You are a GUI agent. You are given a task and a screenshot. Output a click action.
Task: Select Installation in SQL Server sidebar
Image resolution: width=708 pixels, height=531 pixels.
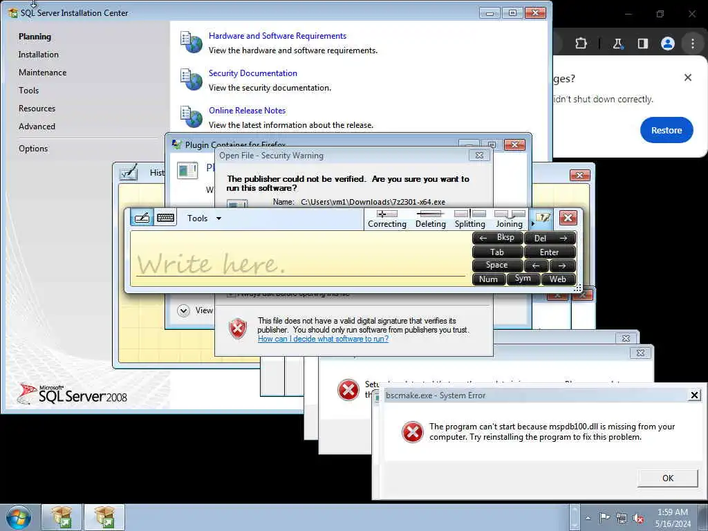pos(39,55)
